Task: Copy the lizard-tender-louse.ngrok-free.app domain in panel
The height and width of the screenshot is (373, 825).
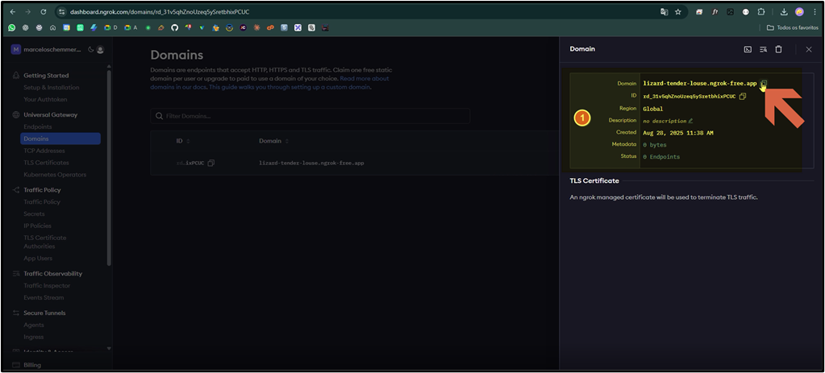Action: pos(764,83)
